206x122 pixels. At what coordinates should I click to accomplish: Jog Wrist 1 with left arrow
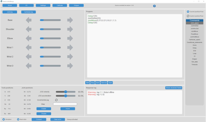pos(29,48)
